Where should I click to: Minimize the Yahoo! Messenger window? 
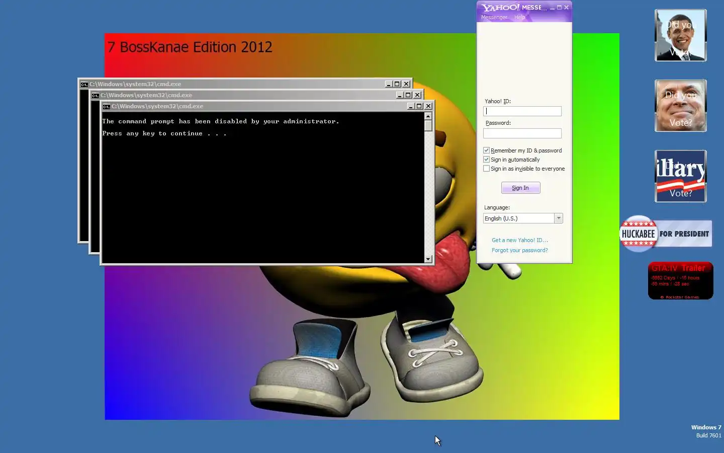click(552, 8)
